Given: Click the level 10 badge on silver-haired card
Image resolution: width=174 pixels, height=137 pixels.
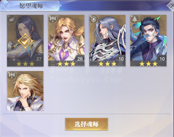Looking at the screenshot, I should pyautogui.click(x=121, y=59).
